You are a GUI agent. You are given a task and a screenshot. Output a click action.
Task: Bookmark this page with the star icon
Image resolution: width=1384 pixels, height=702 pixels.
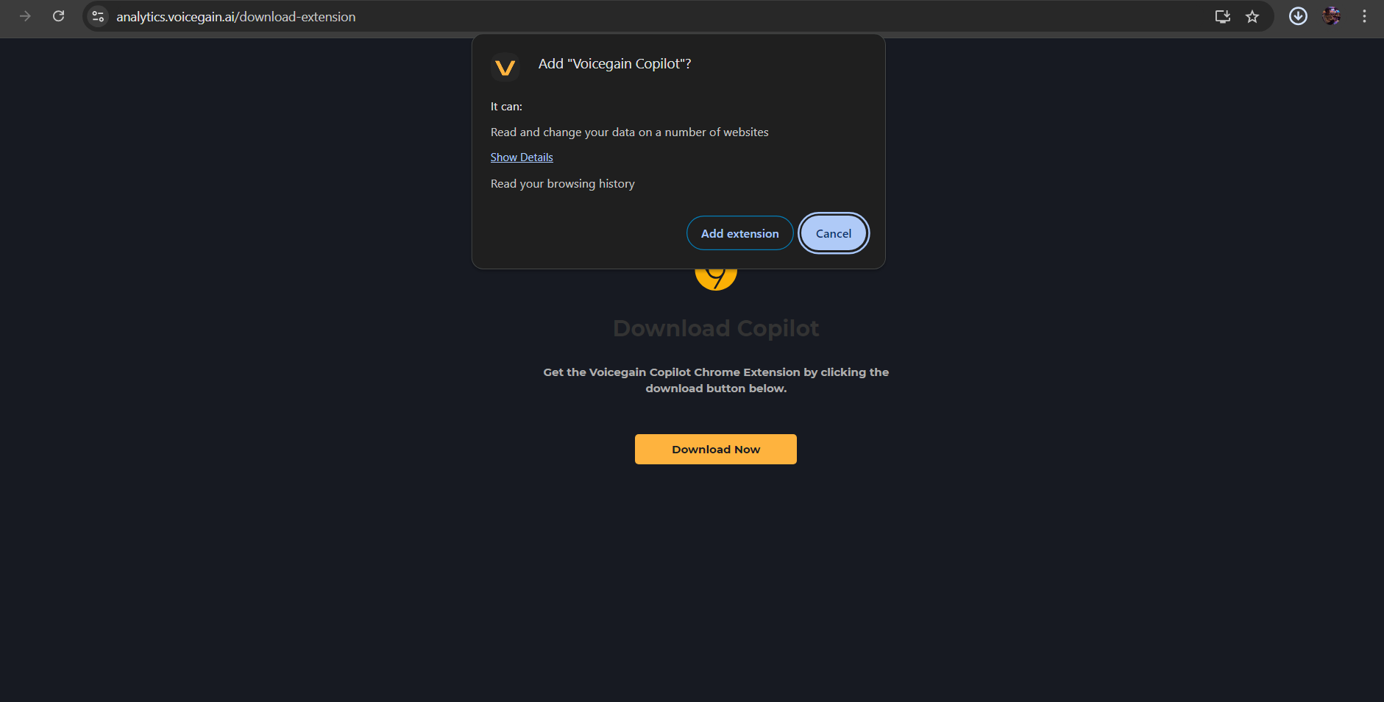1252,16
